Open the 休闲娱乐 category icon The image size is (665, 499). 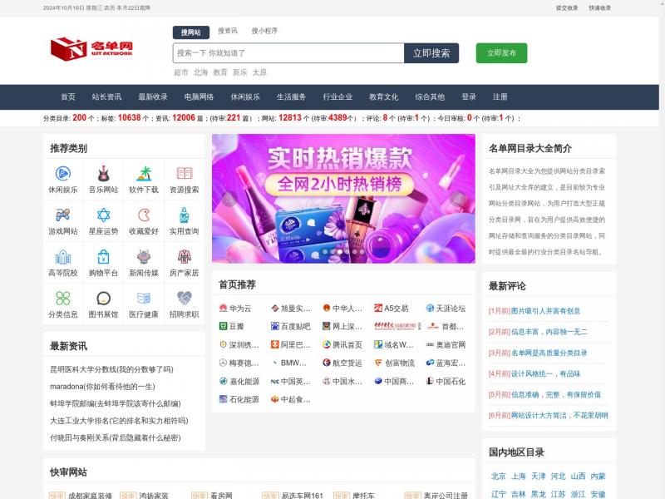click(63, 174)
